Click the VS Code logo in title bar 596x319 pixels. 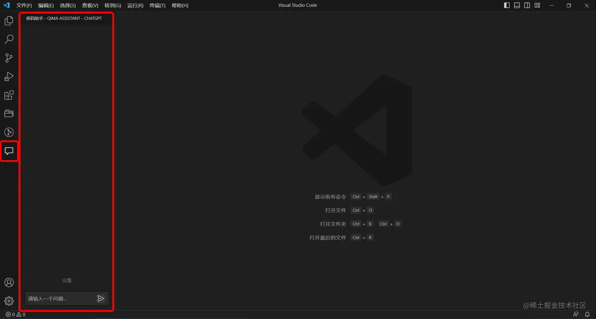point(6,5)
